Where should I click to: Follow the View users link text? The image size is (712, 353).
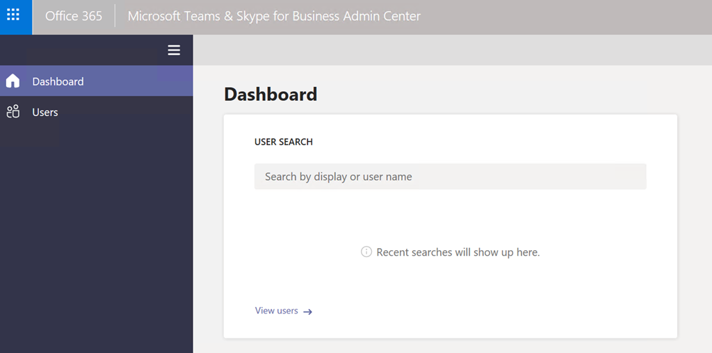277,311
